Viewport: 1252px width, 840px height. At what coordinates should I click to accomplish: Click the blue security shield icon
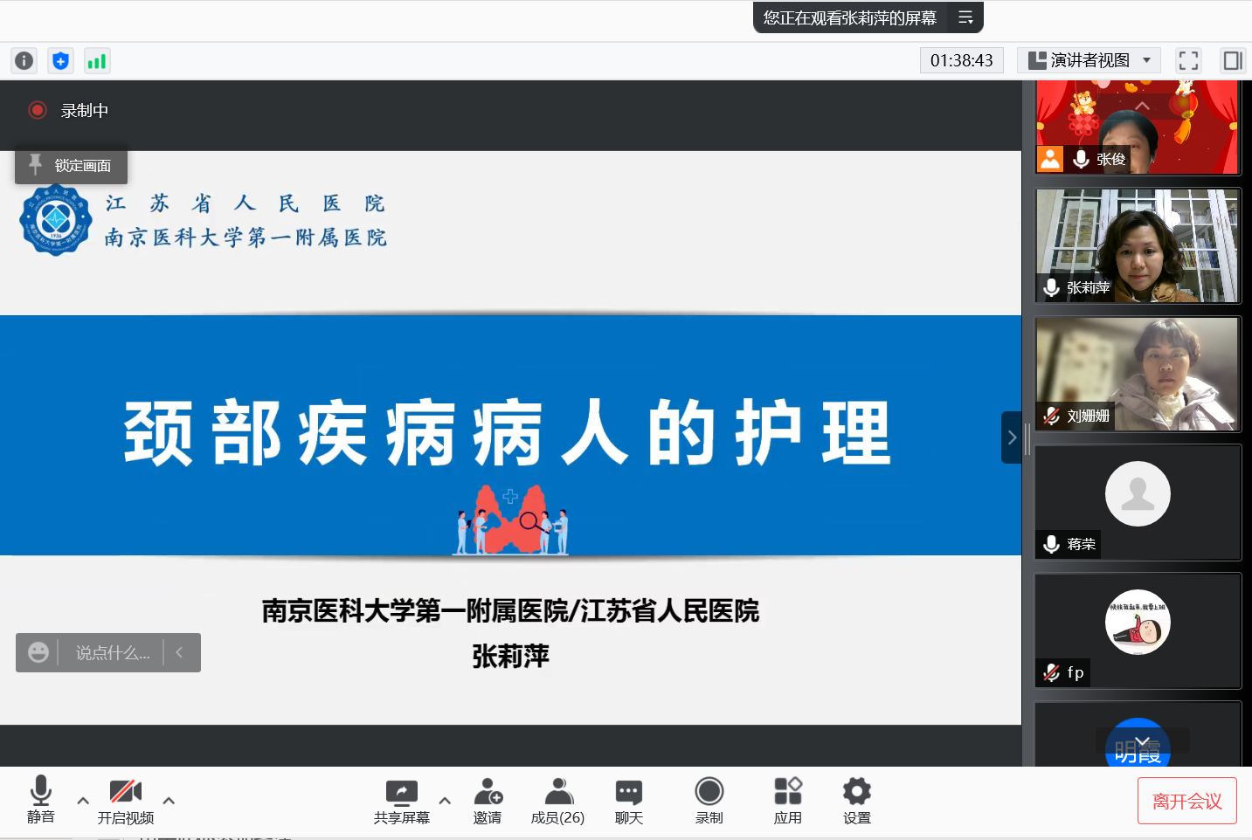click(60, 60)
